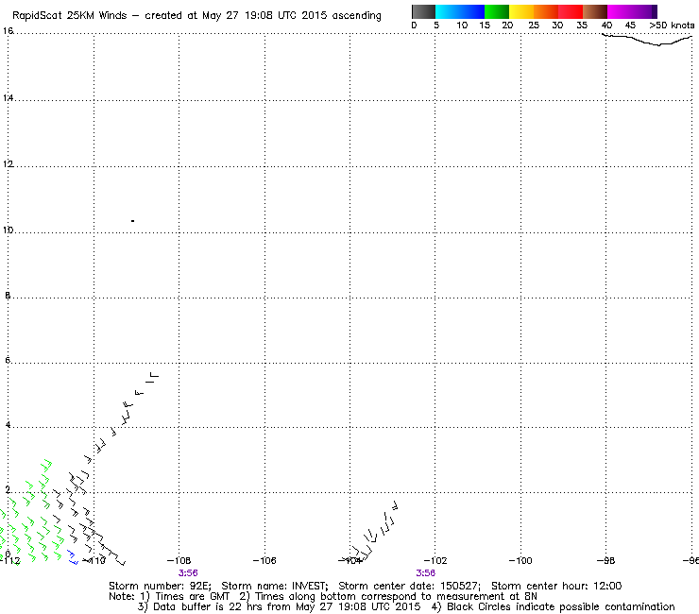Click the "25" legend scale label

point(534,25)
